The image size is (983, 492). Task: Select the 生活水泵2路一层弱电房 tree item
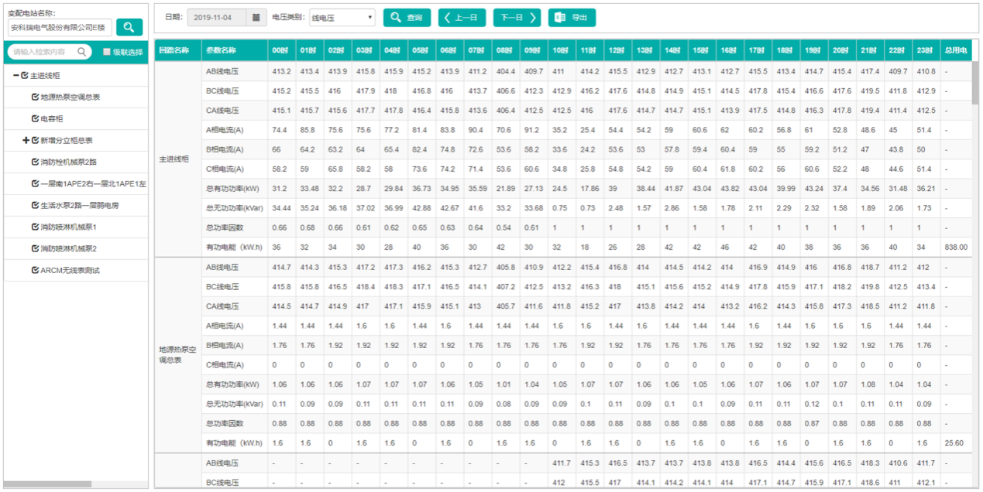click(79, 205)
